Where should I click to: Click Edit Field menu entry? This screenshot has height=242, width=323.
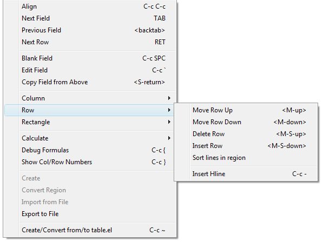coord(90,70)
